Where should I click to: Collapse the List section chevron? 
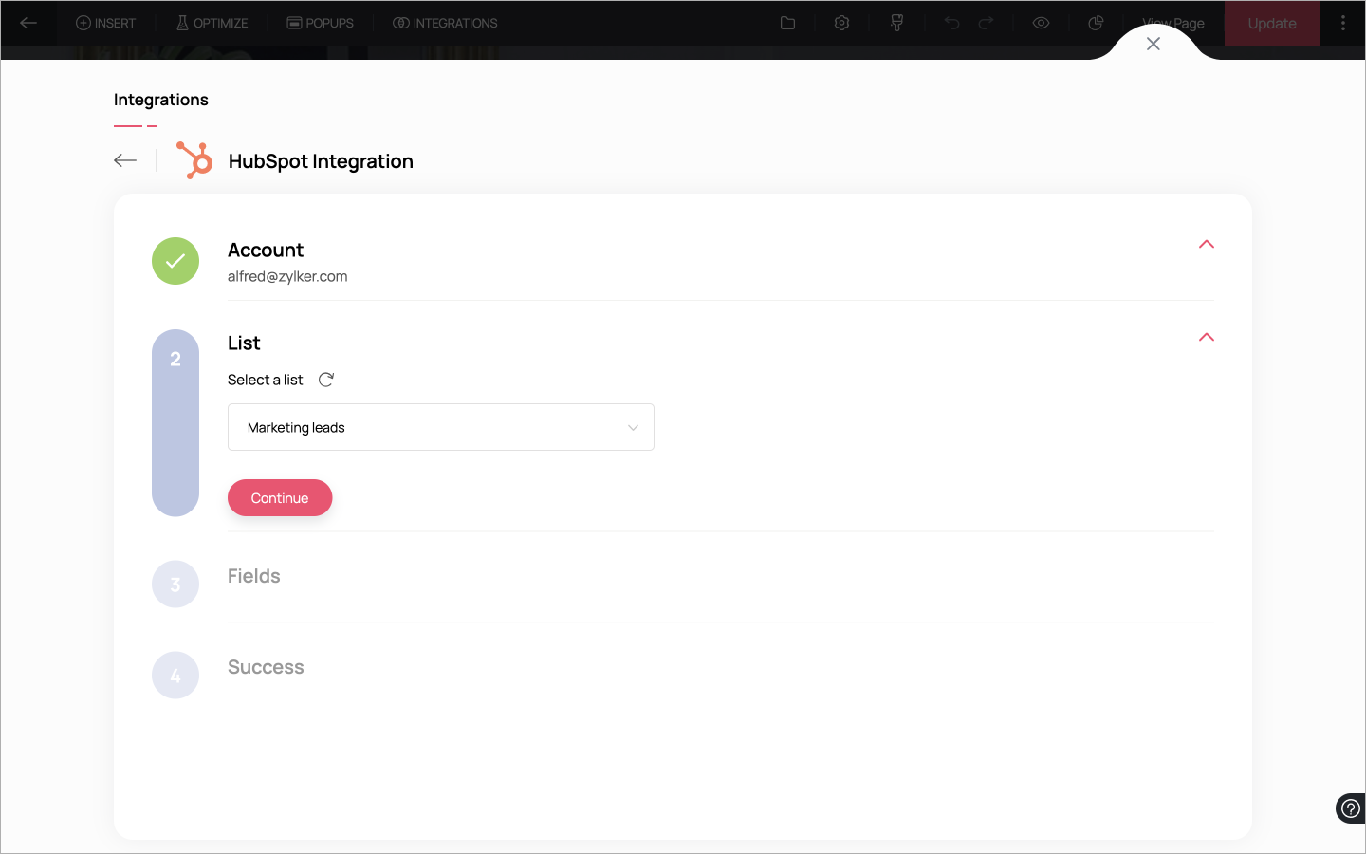pyautogui.click(x=1207, y=338)
